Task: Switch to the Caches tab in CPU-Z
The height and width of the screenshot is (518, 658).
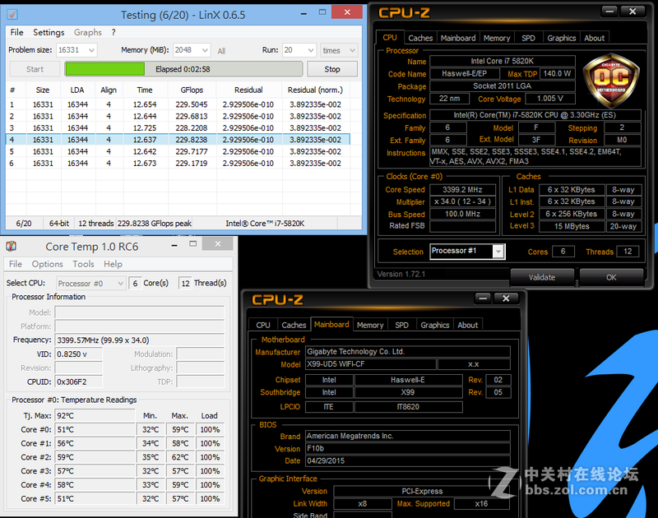Action: point(419,37)
